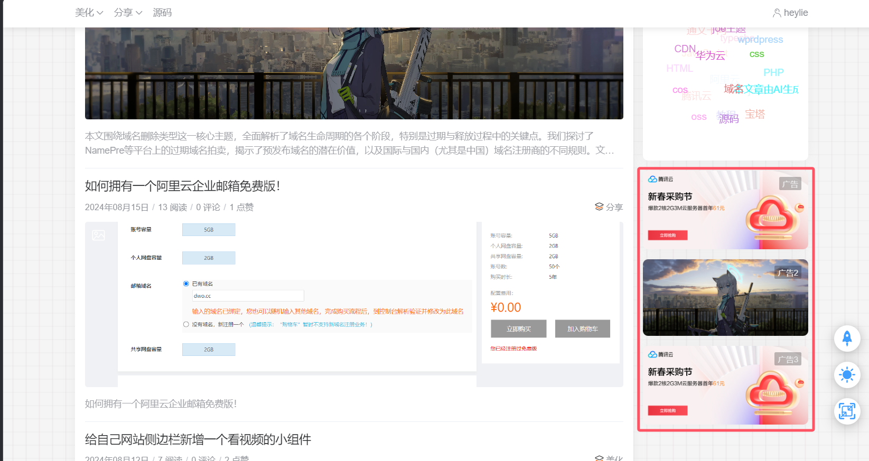Viewport: 869px width, 461px height.
Task: Toggle the sun light mode button
Action: tap(847, 375)
